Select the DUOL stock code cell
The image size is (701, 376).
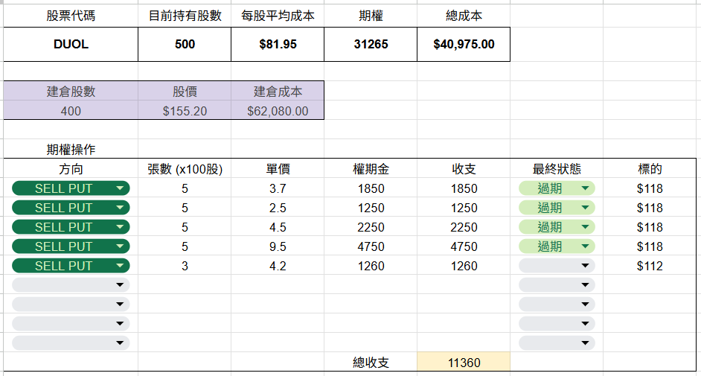pyautogui.click(x=71, y=44)
